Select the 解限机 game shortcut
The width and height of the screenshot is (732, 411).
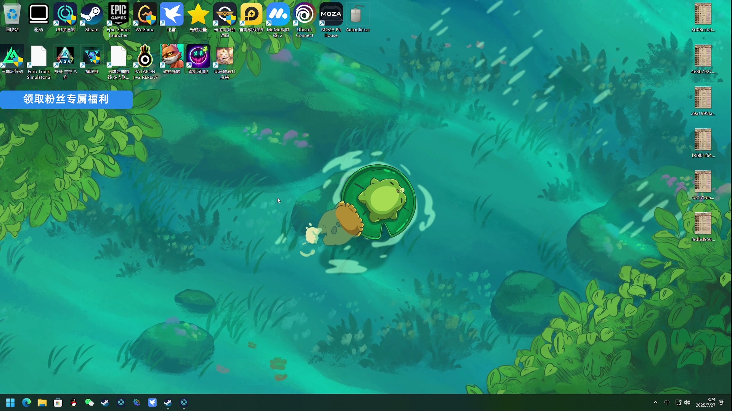pyautogui.click(x=91, y=60)
